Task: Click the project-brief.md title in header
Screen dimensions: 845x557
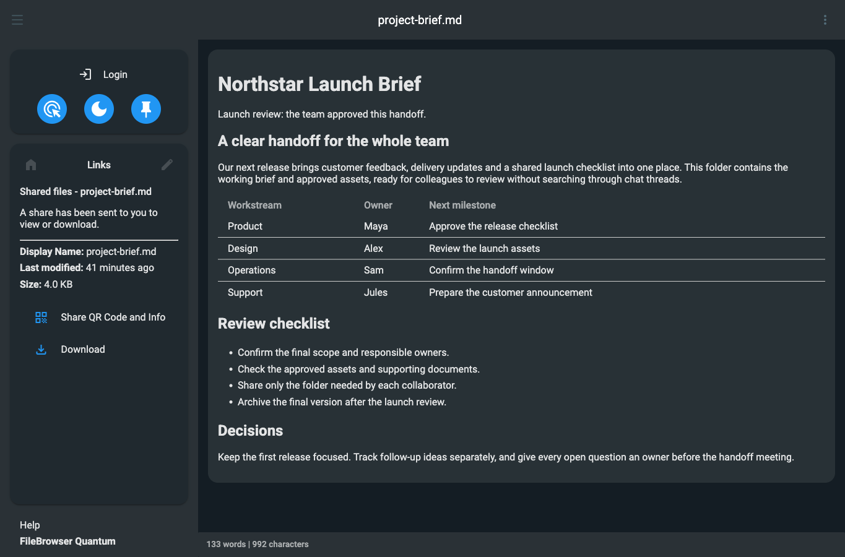Action: pyautogui.click(x=420, y=20)
